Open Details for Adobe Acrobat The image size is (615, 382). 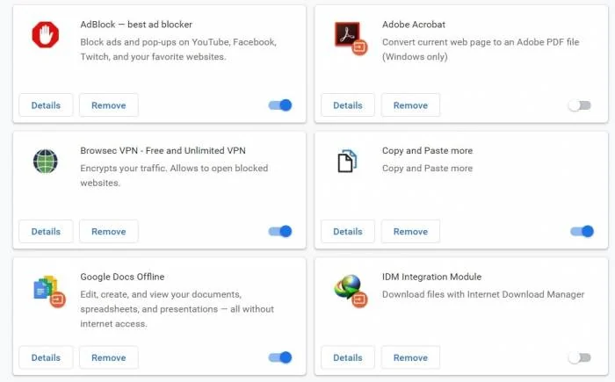(x=348, y=105)
